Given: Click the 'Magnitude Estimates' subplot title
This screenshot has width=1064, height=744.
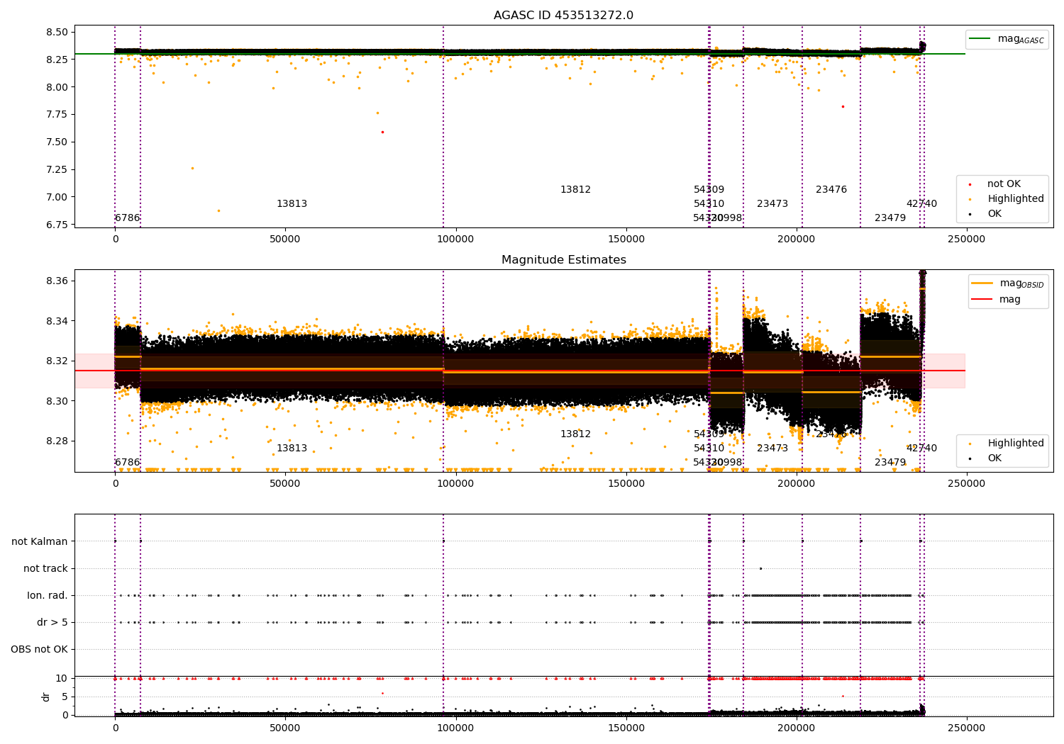Looking at the screenshot, I should [x=563, y=260].
